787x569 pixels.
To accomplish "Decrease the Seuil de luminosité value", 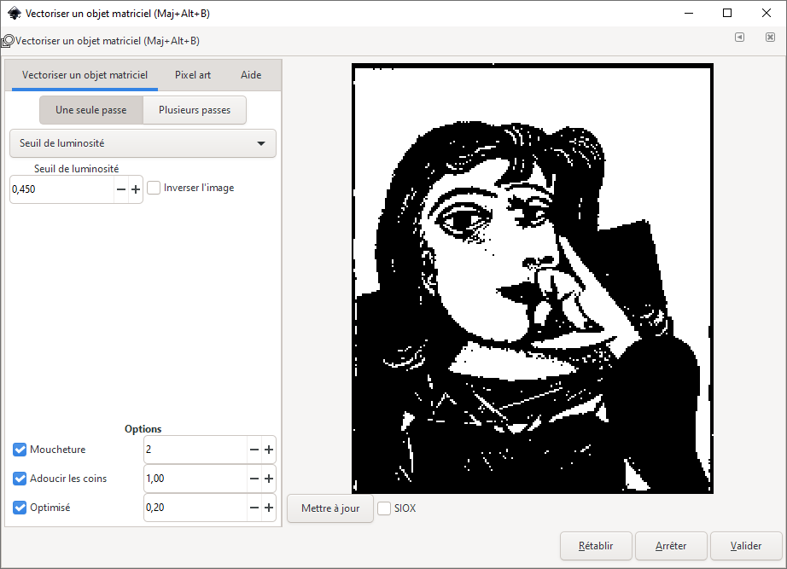I will [x=121, y=189].
